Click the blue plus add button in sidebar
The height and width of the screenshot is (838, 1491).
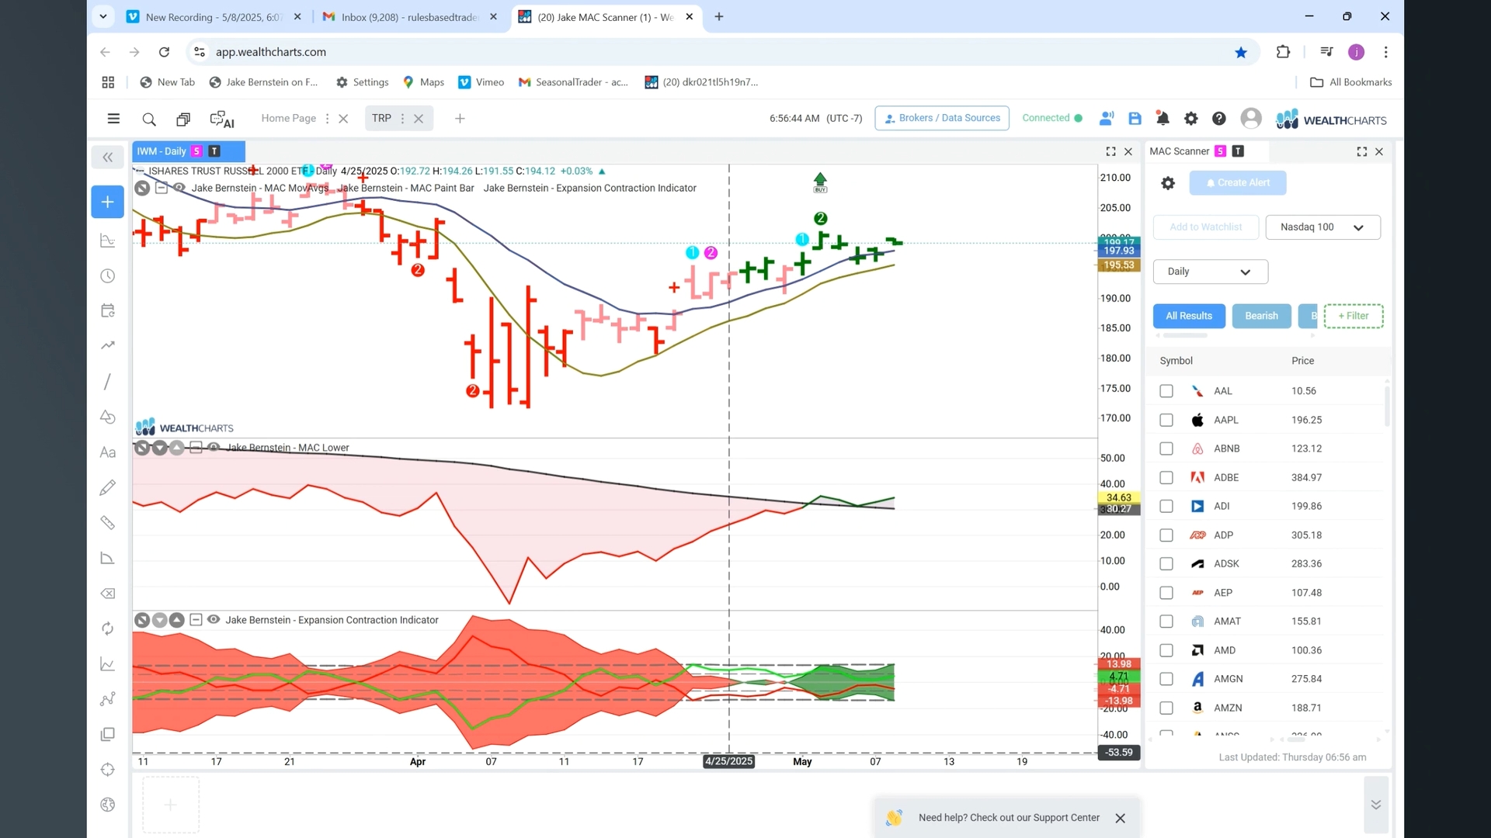pyautogui.click(x=108, y=202)
